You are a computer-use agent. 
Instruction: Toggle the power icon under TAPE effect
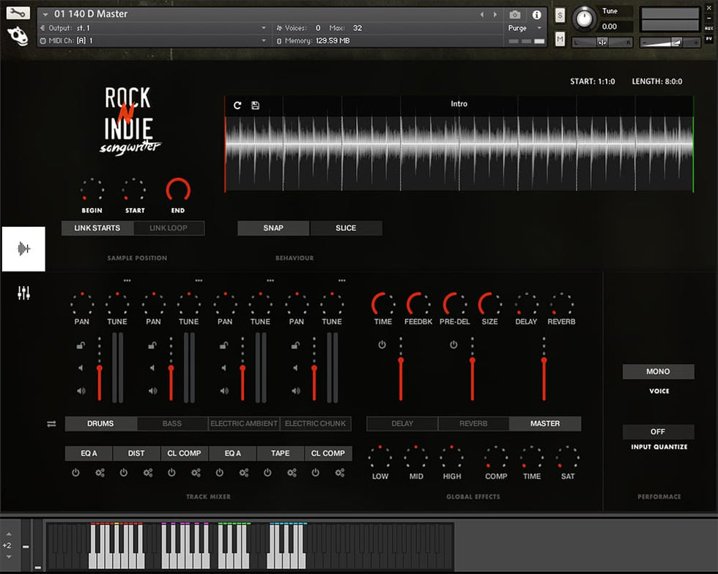[267, 473]
